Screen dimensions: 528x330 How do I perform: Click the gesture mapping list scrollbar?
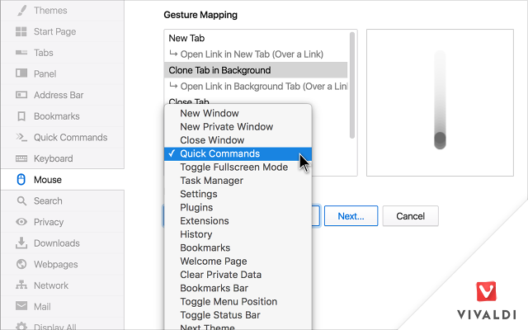pos(352,82)
